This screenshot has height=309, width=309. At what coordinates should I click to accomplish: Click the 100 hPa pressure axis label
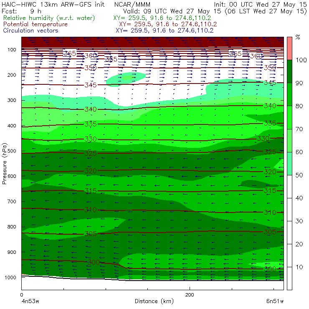pyautogui.click(x=12, y=50)
